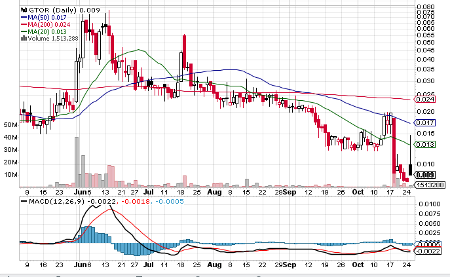Click the 0.030 price axis label
Screen dimensions: 450x277
point(426,81)
